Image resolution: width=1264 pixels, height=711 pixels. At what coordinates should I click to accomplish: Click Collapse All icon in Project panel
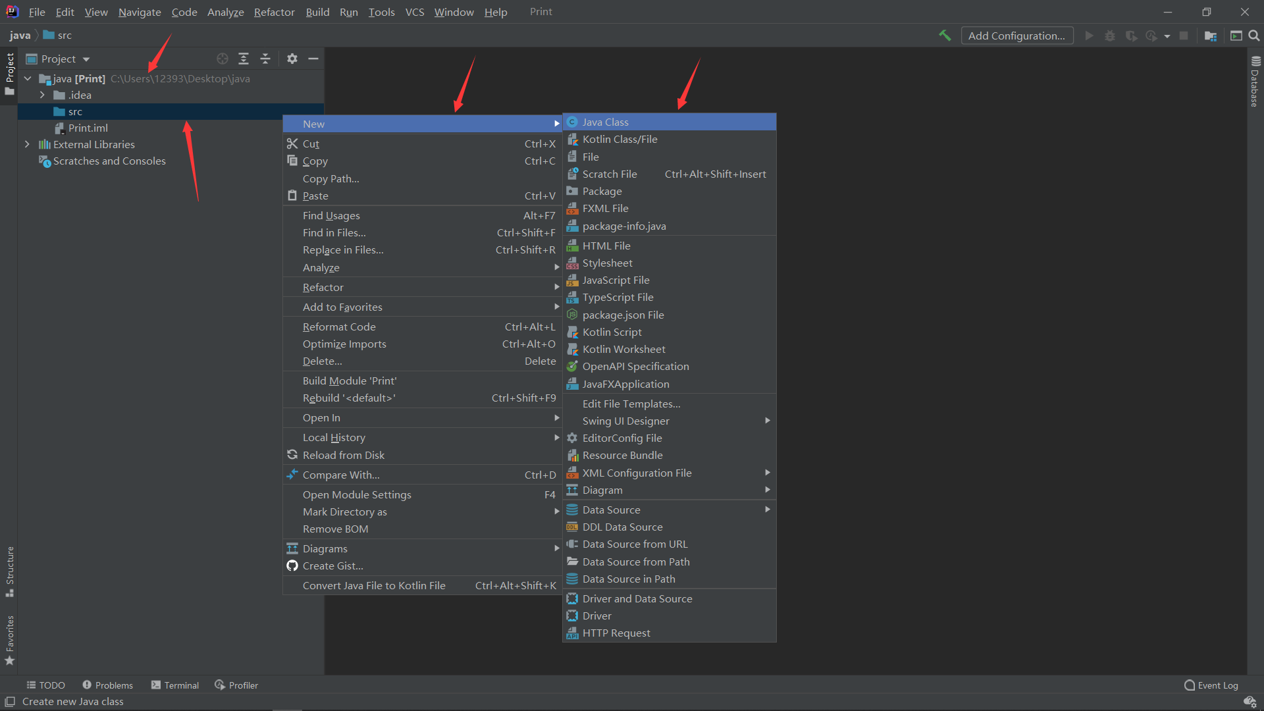click(265, 59)
